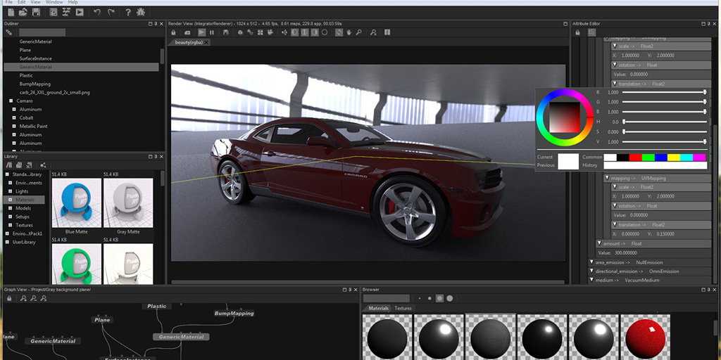
Task: Start rendering in Render View toolbar
Action: tap(201, 32)
